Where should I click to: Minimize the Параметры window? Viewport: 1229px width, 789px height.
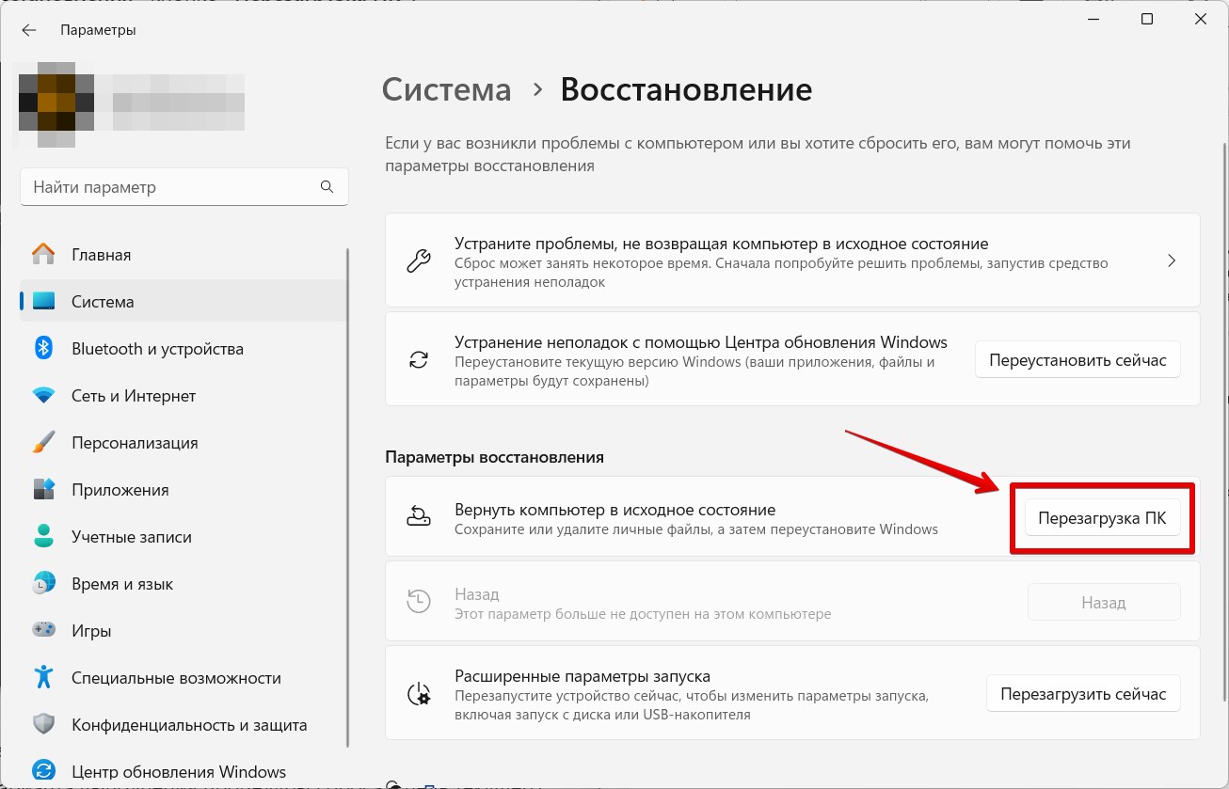tap(1093, 19)
